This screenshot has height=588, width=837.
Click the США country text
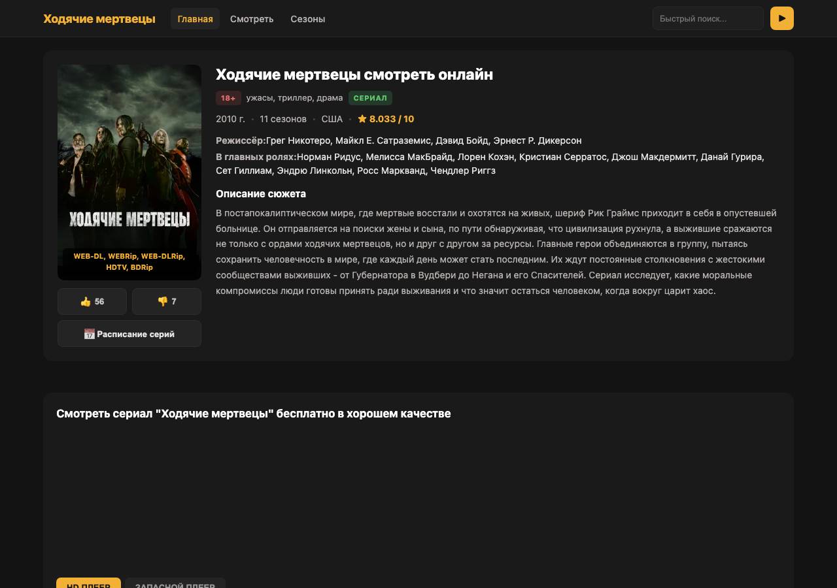coord(332,119)
